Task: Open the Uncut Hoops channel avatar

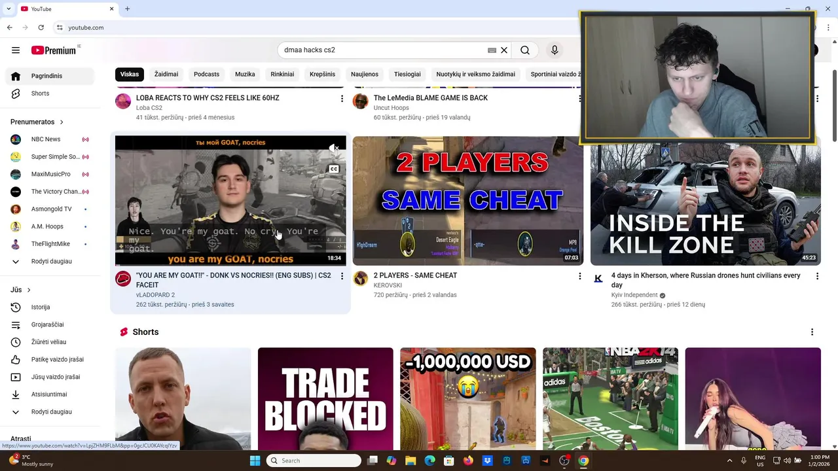Action: point(361,101)
